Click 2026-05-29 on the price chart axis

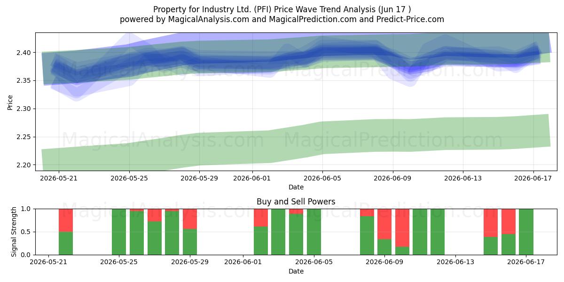(x=200, y=178)
